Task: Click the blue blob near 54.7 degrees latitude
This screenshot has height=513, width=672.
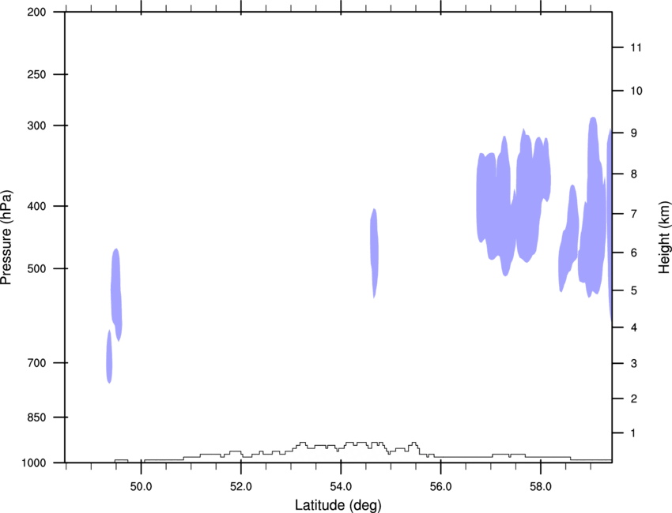Action: pos(374,253)
